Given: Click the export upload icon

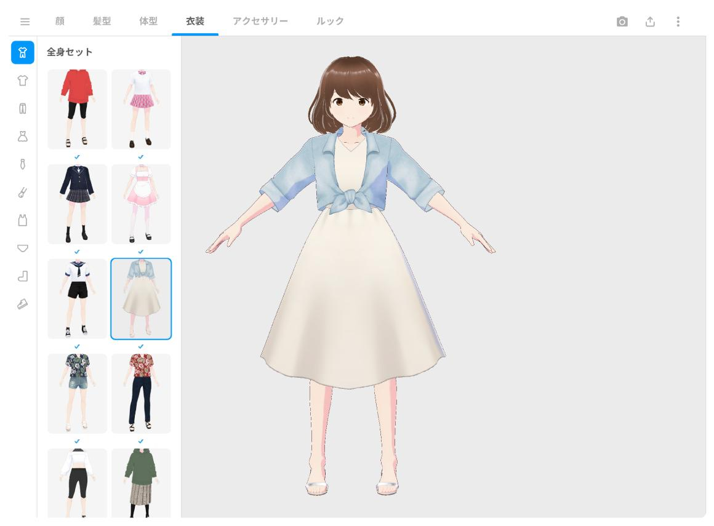Looking at the screenshot, I should (650, 22).
